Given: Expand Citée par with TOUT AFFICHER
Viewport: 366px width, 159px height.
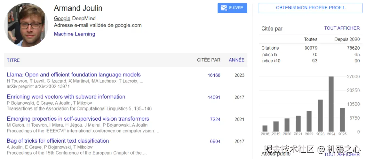Looking at the screenshot, I should pyautogui.click(x=342, y=28).
